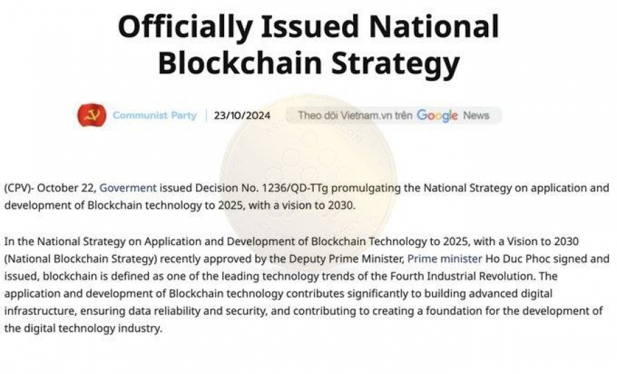Image resolution: width=617 pixels, height=374 pixels.
Task: Click the parenthetical (National Blockchain Strategy) text
Action: (x=81, y=259)
